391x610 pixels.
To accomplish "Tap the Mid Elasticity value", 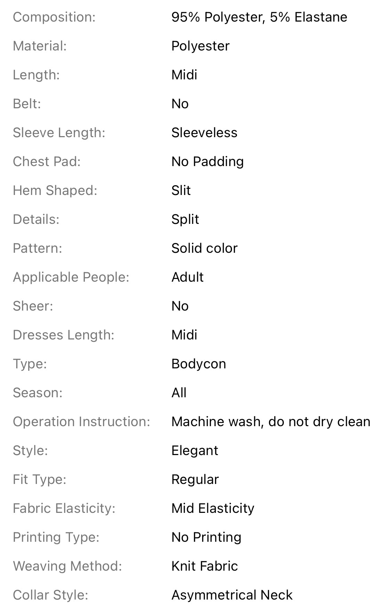I will coord(213,509).
